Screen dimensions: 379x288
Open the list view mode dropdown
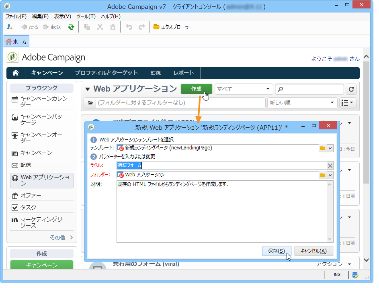348,103
